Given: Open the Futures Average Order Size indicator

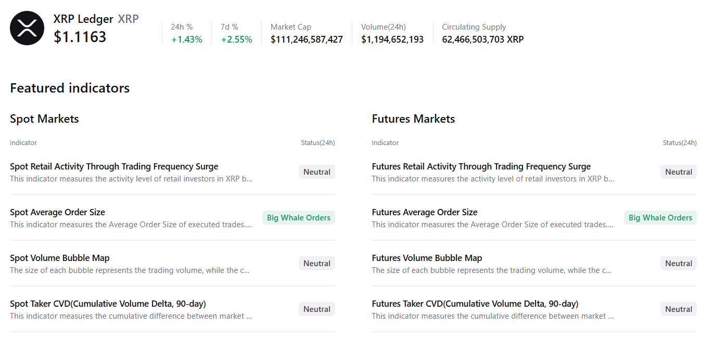Looking at the screenshot, I should pos(425,212).
